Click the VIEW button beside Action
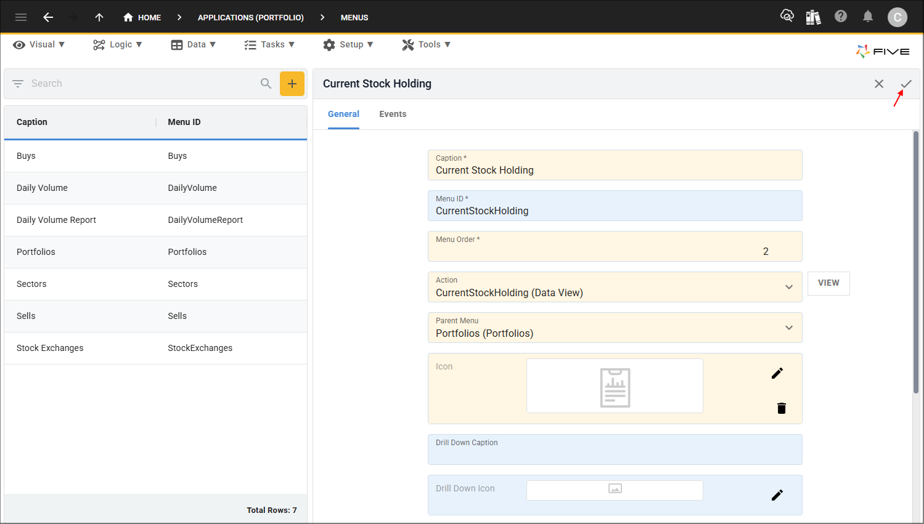 pos(828,283)
